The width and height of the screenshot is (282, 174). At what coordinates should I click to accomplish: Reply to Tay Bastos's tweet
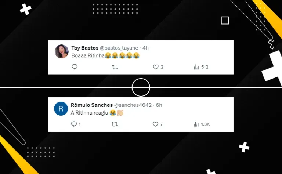tap(75, 67)
